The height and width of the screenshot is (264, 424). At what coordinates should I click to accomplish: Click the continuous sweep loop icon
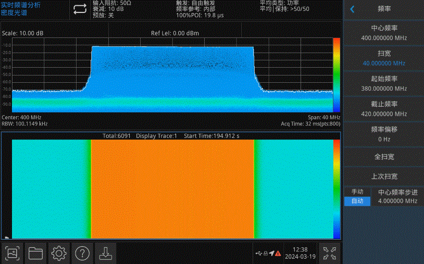tap(80, 9)
